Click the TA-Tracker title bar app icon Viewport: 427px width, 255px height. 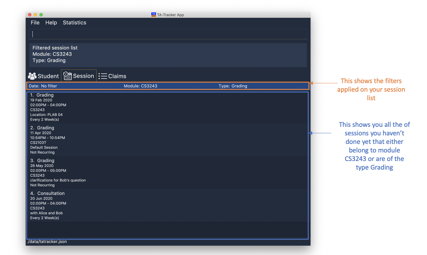pyautogui.click(x=154, y=14)
